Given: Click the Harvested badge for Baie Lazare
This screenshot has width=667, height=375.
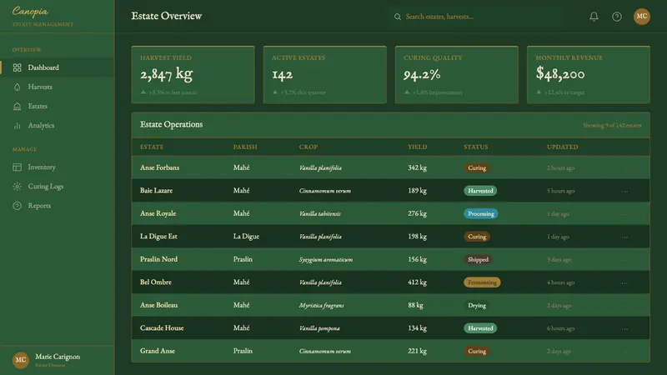Looking at the screenshot, I should click(480, 191).
